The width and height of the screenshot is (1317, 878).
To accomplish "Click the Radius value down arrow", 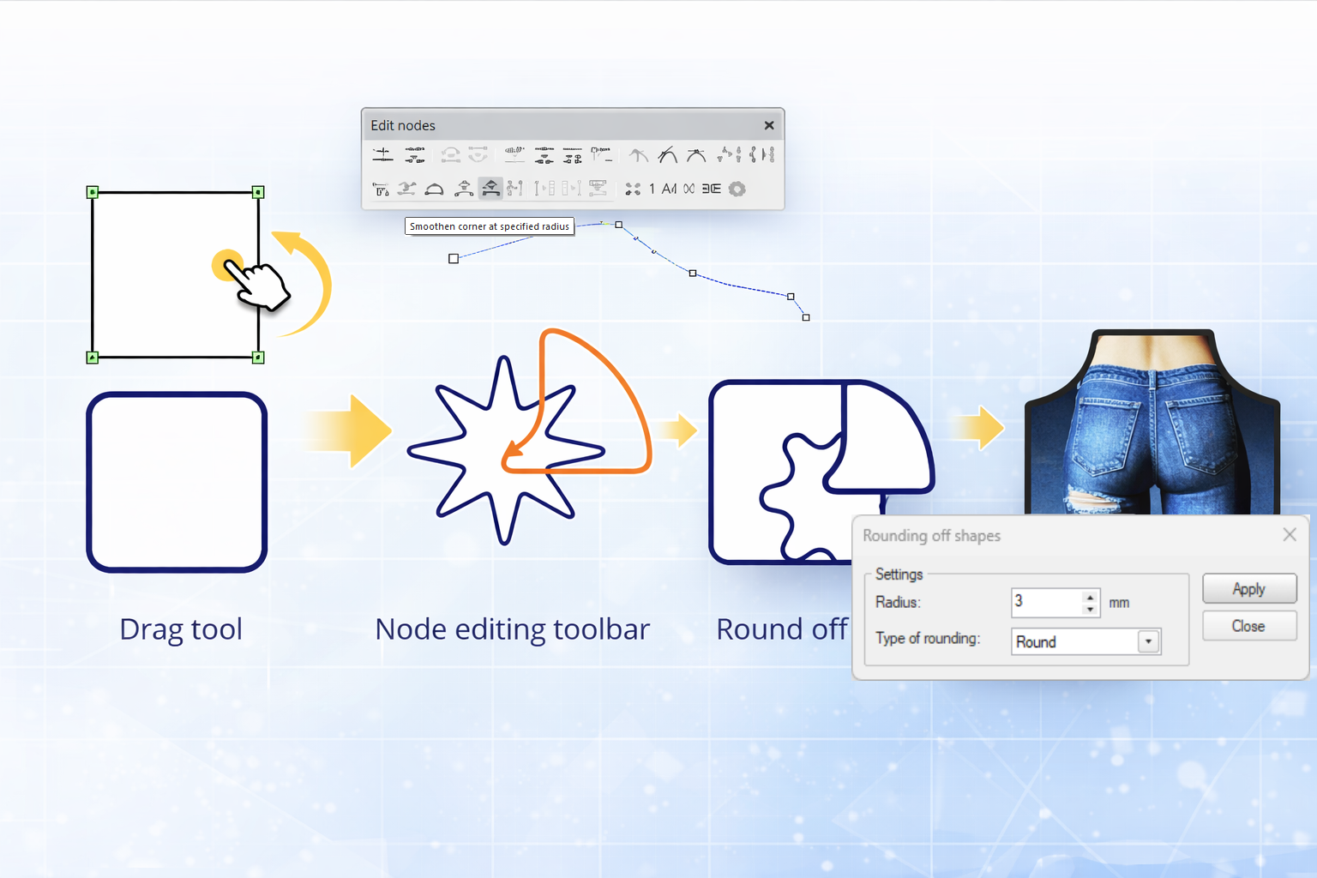I will pos(1090,608).
